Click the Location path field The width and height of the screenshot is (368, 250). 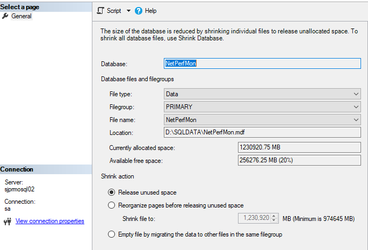click(262, 132)
